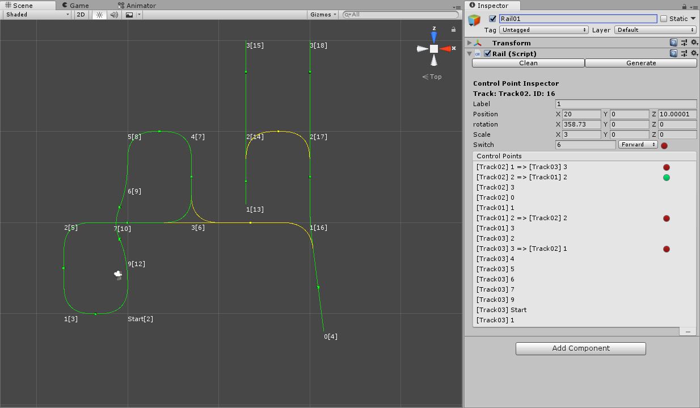Select list row [Track02] 3
The image size is (700, 408).
click(584, 187)
